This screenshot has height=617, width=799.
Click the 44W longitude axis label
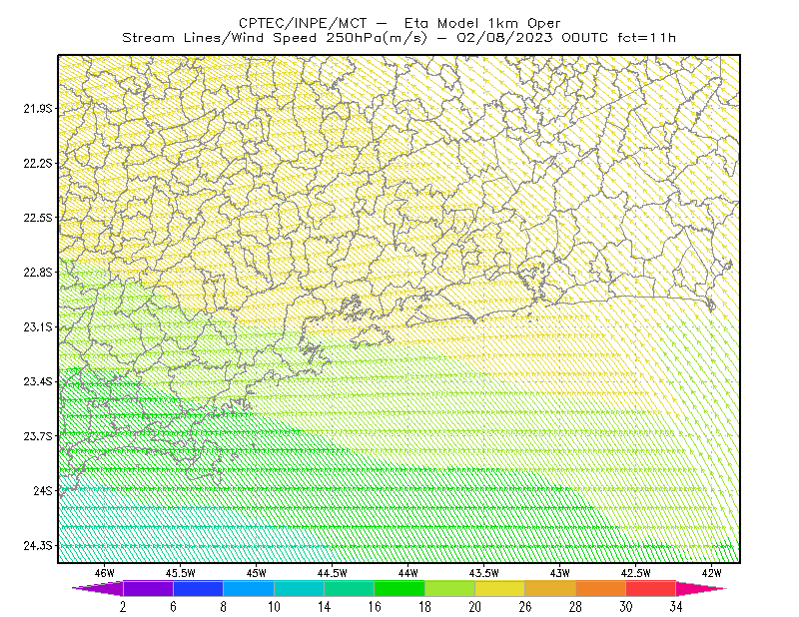[408, 573]
